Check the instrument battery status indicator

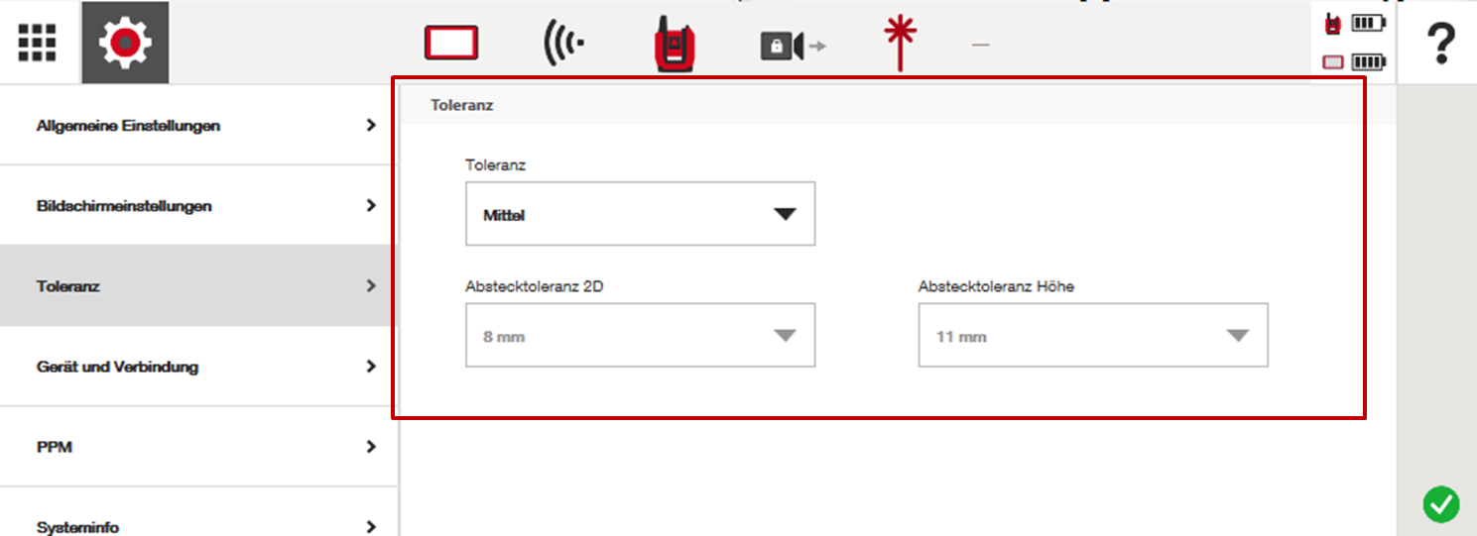point(1355,24)
